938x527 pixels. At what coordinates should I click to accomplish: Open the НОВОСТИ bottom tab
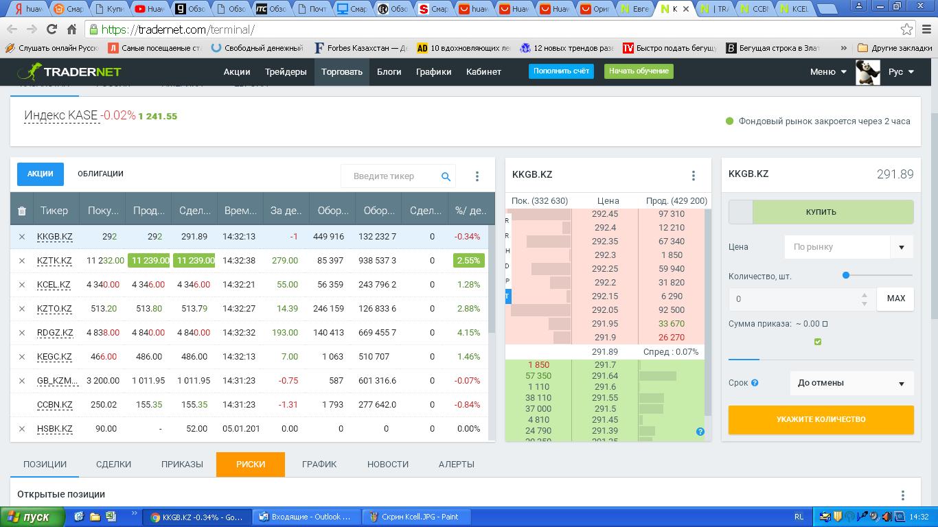point(388,465)
